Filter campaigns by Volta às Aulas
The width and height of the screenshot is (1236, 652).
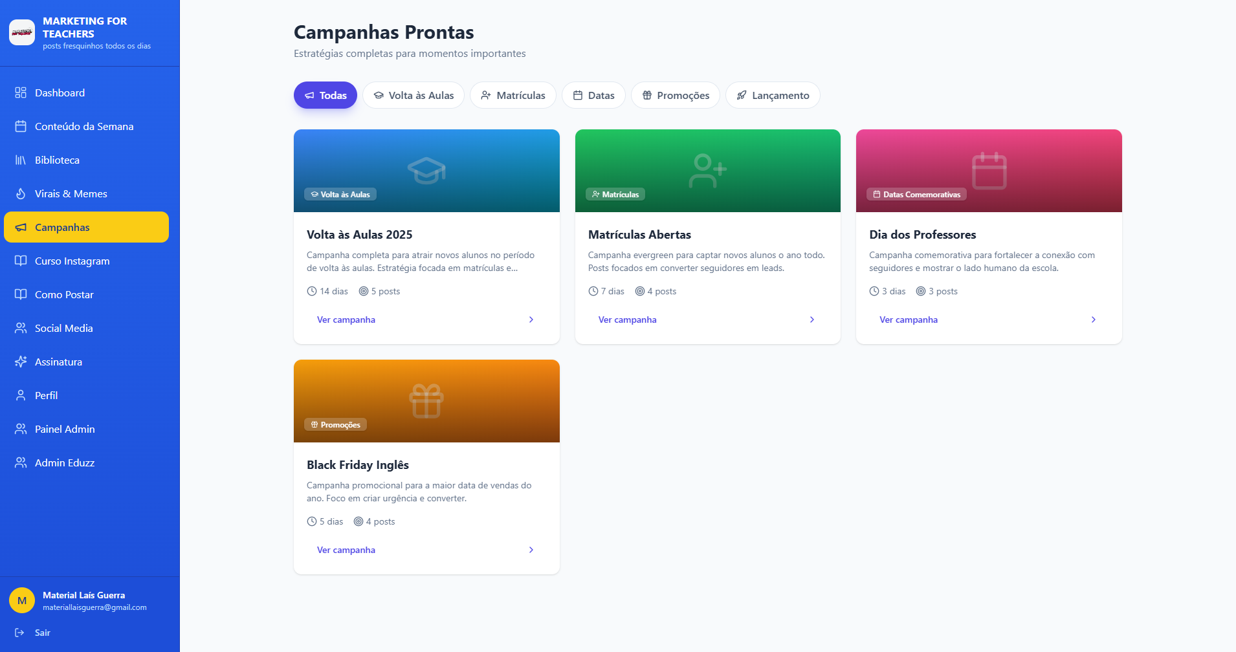[x=414, y=95]
